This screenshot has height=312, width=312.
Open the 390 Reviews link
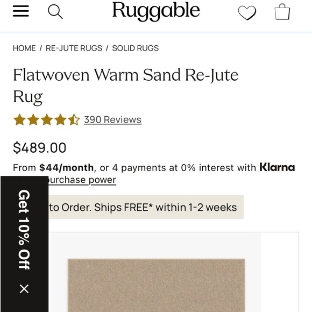click(x=112, y=120)
